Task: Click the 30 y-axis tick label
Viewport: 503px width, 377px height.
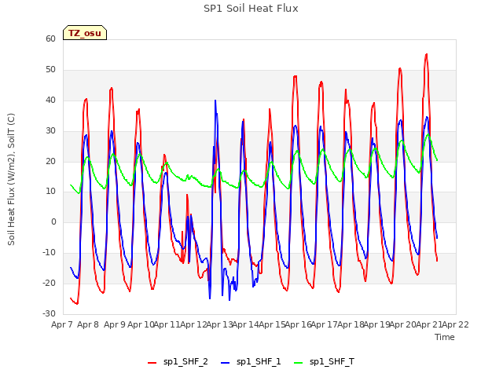Action: tap(50, 131)
